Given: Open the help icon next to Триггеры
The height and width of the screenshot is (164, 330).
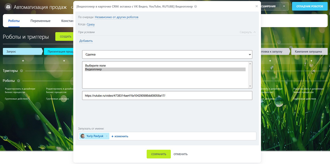Looking at the screenshot, I should [x=21, y=71].
